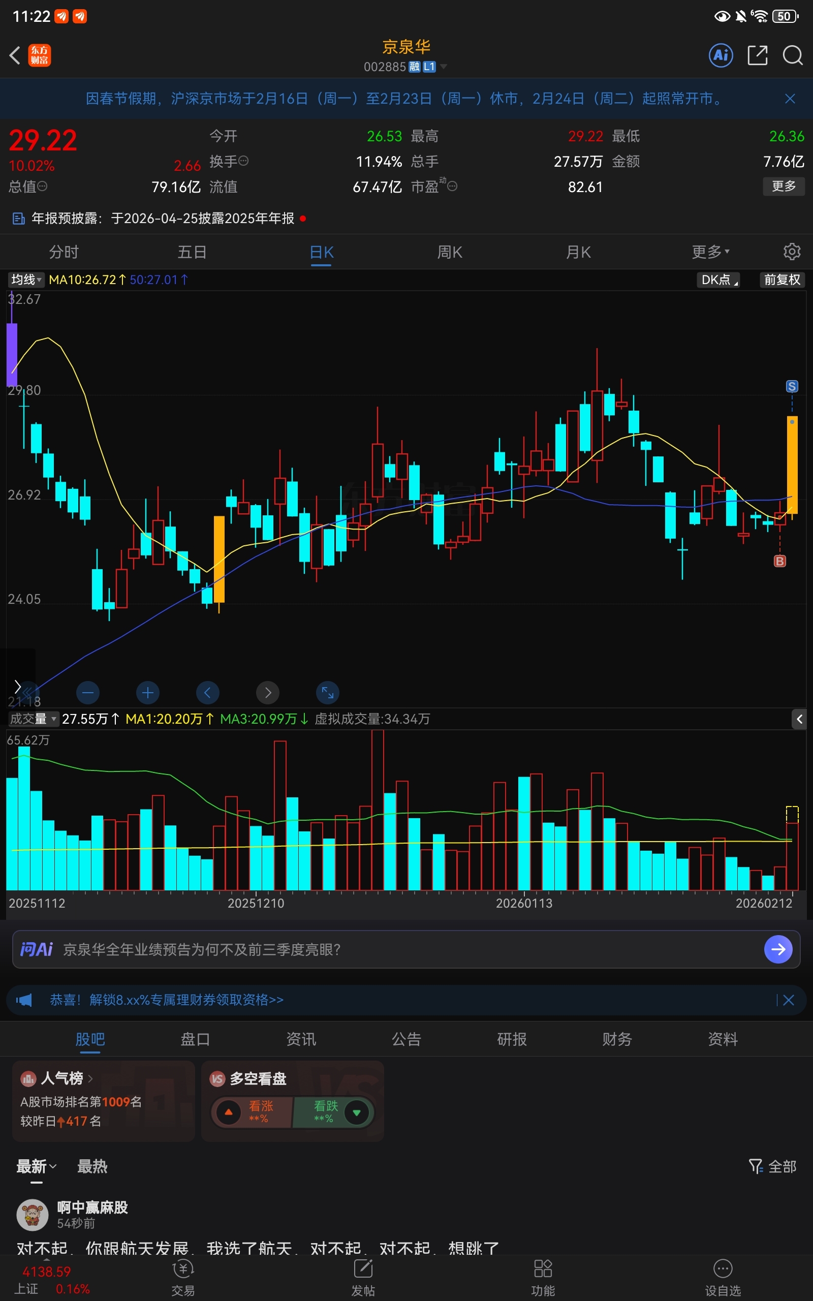Open the 人气榜 ranking card
This screenshot has height=1301, width=813.
[x=103, y=1100]
